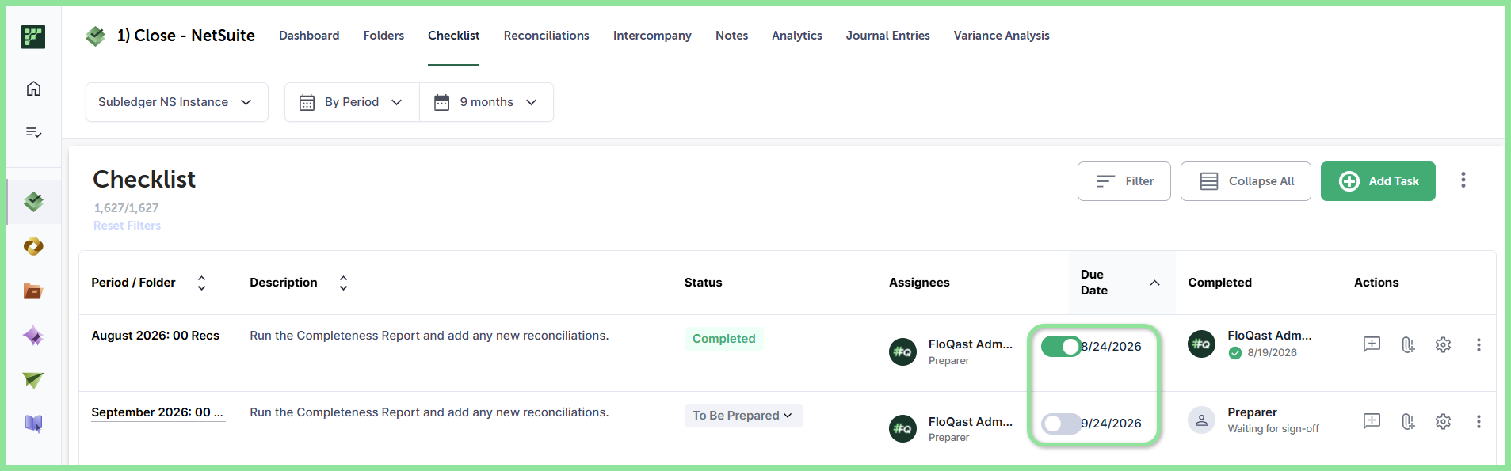Click the Preparer placeholder avatar in September row
Screen dimensions: 1511x471
tap(1201, 420)
